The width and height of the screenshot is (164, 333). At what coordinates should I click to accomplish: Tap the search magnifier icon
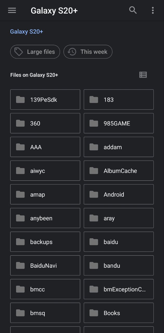[133, 10]
